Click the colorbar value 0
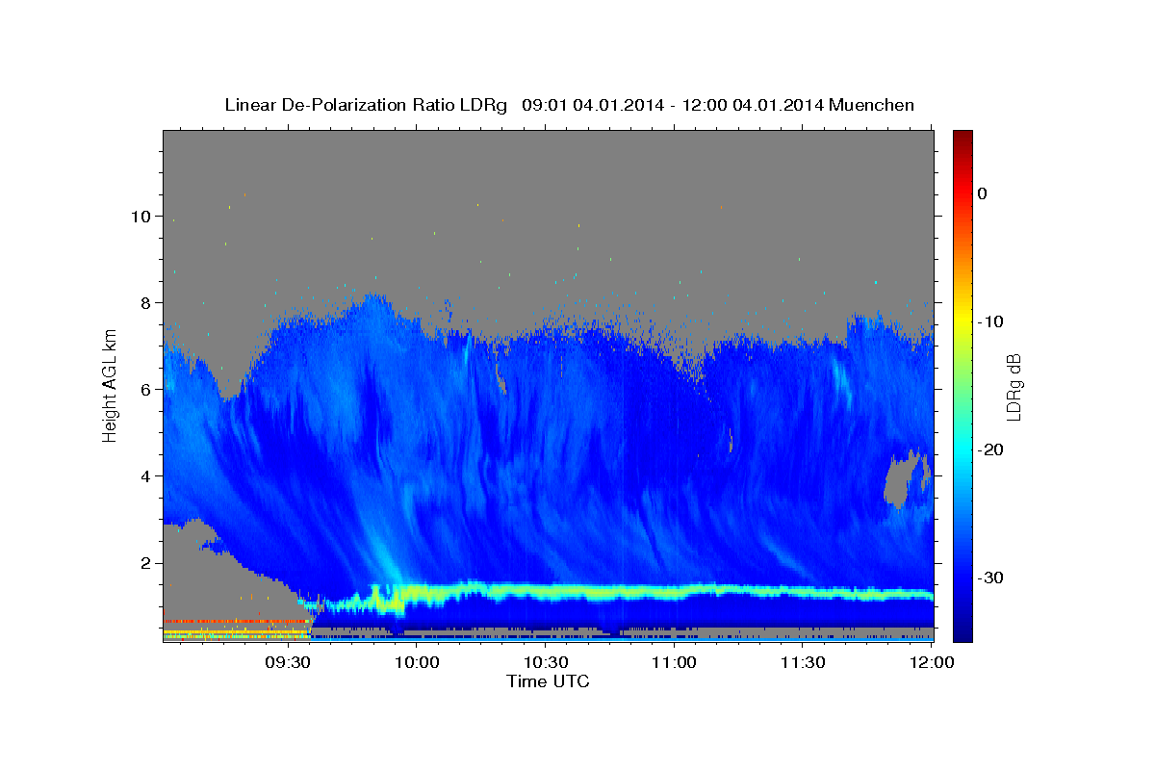1155x770 pixels. point(983,193)
